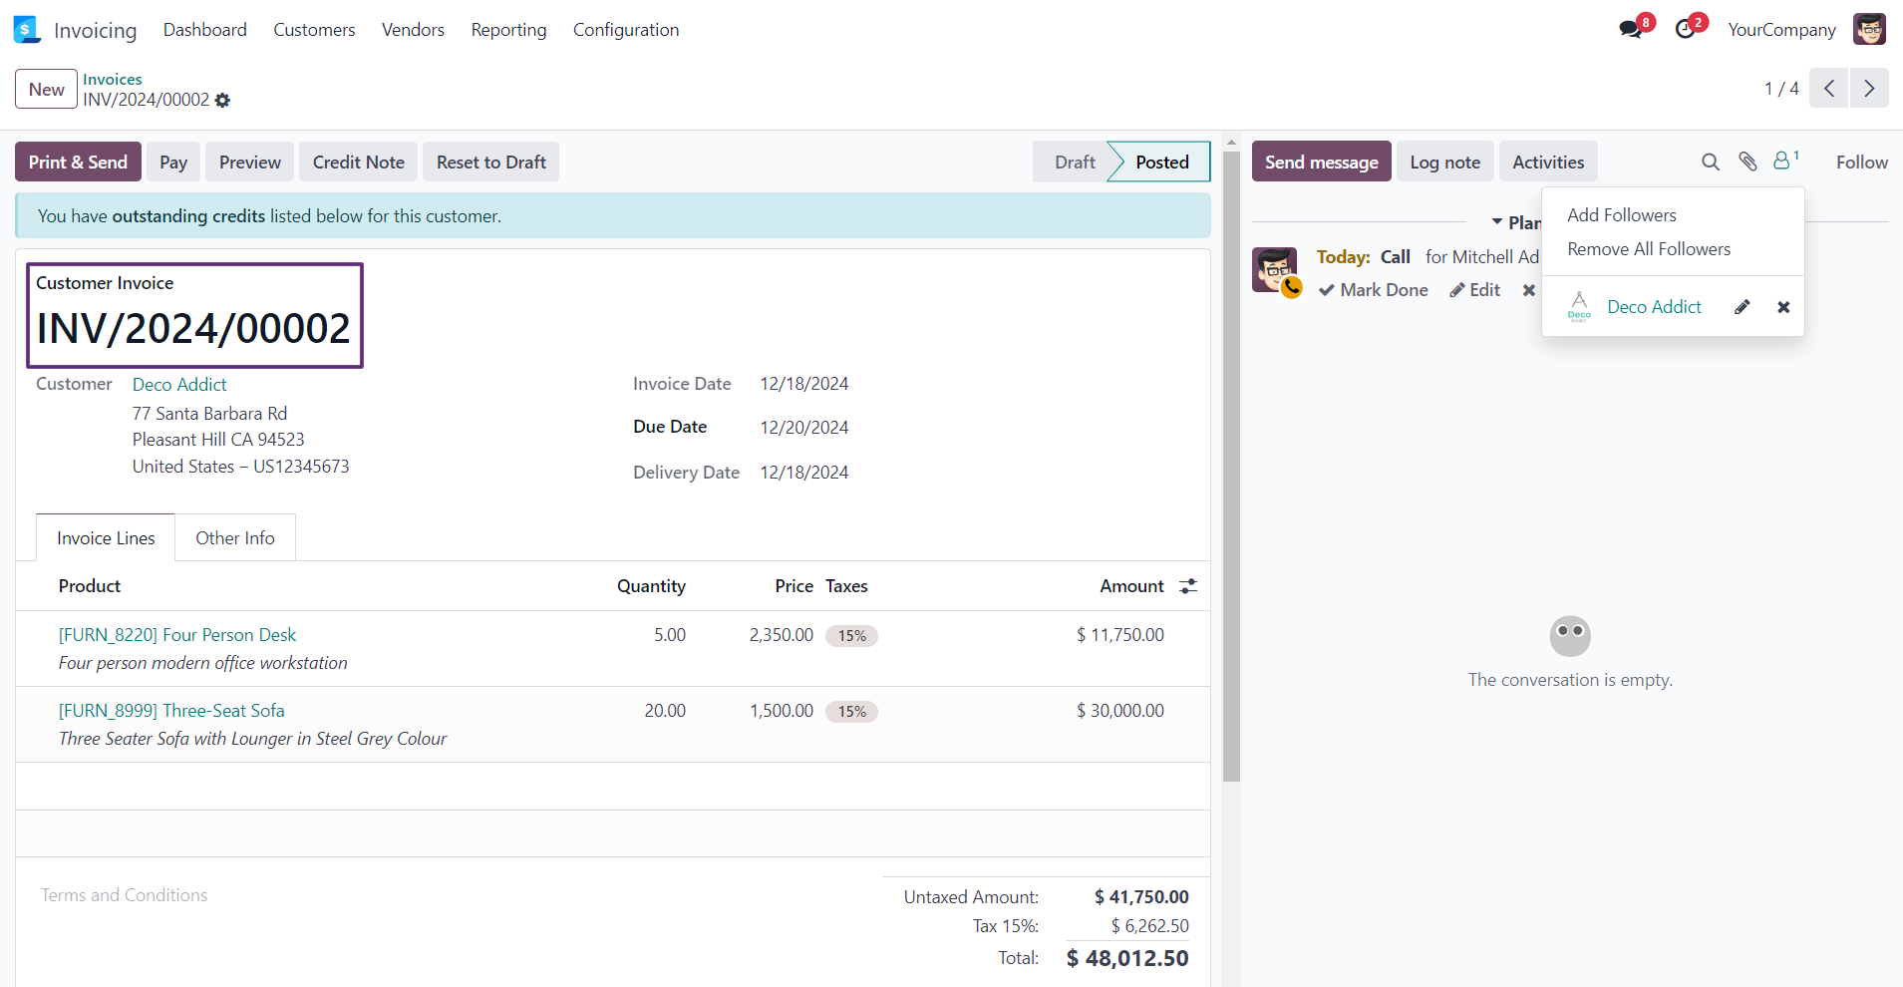Click the activity user avatar
This screenshot has width=1903, height=987.
tap(1275, 269)
